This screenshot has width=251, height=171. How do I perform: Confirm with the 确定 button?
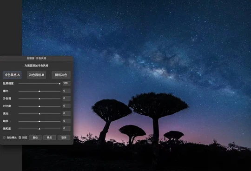point(49,138)
